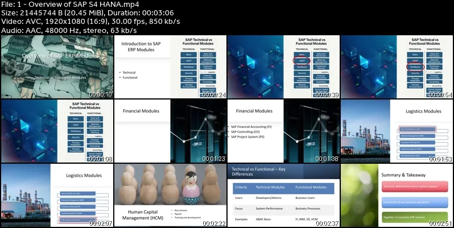Open the frame thumbnail stamped 00:02:07
This screenshot has width=454, height=228.
click(57, 195)
